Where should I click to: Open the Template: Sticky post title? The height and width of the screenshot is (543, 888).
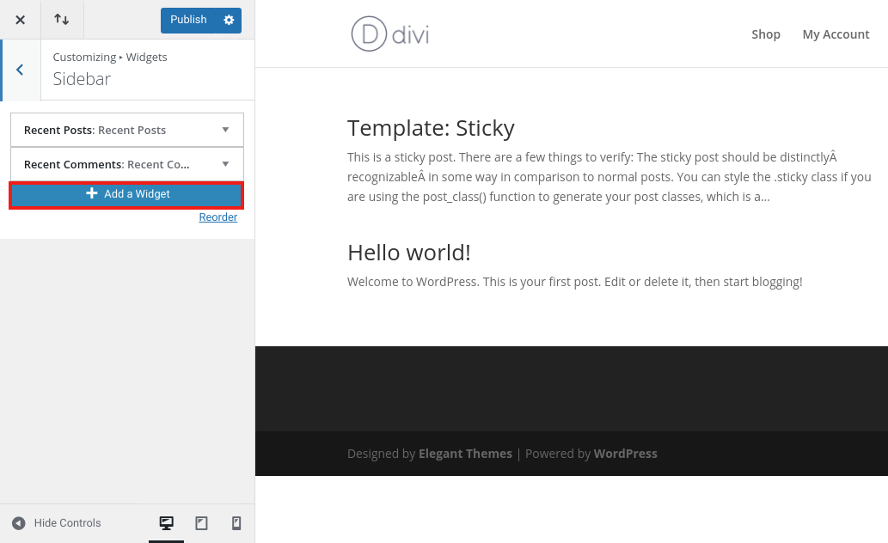click(431, 129)
